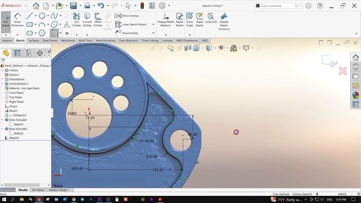Select the Line sketch tool

tap(29, 16)
